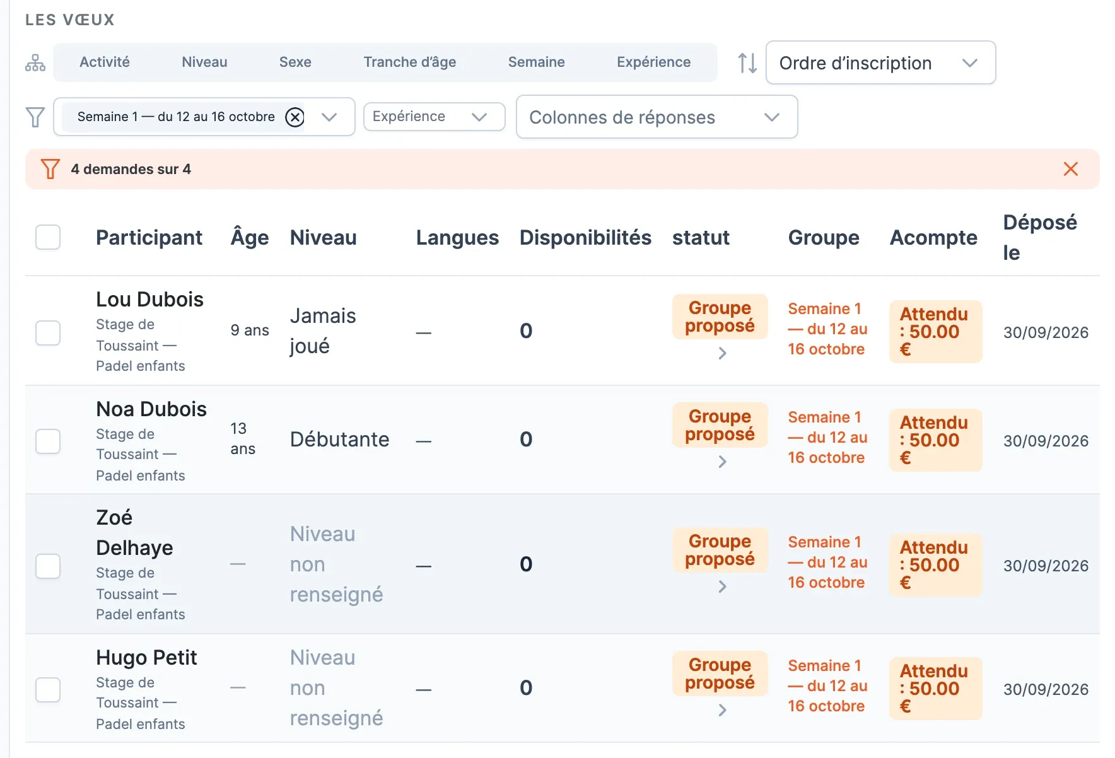Click 'Groupe proposé' status for Noa Dubois
Screen dimensions: 1115x758
(x=720, y=425)
